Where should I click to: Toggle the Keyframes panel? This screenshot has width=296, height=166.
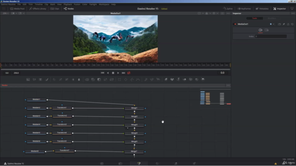(x=244, y=9)
